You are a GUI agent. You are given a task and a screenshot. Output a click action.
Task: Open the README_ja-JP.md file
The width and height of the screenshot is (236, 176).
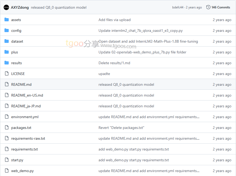click(26, 106)
